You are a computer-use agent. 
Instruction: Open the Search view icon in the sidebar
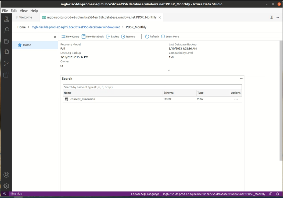point(6,30)
